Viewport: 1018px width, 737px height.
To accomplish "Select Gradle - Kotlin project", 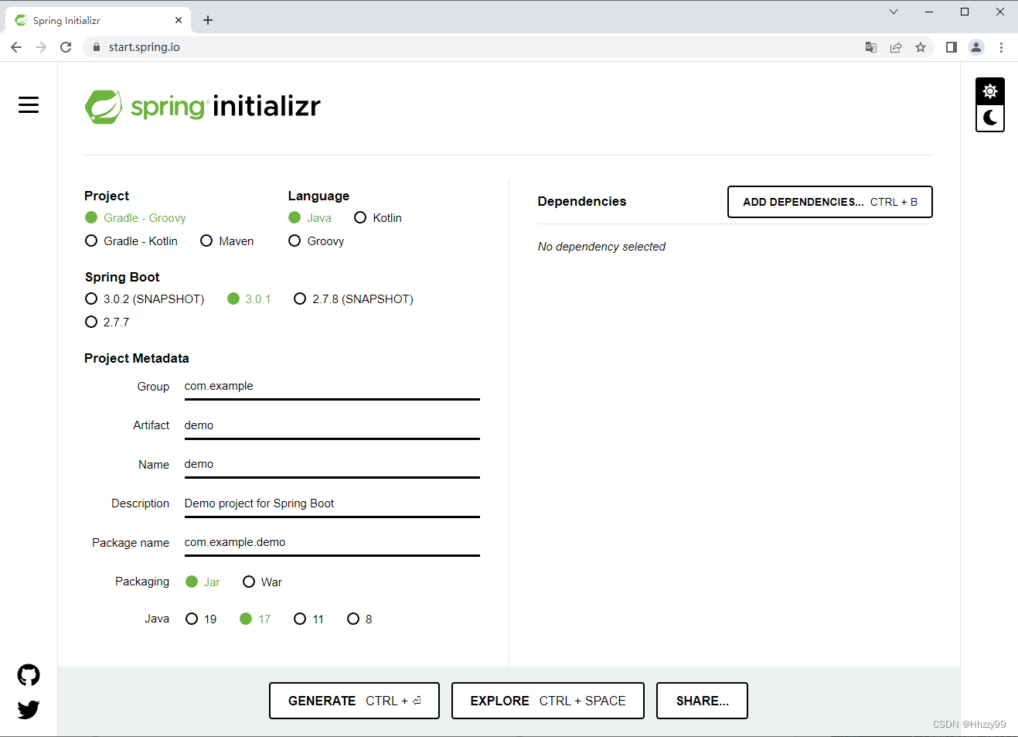I will click(131, 241).
